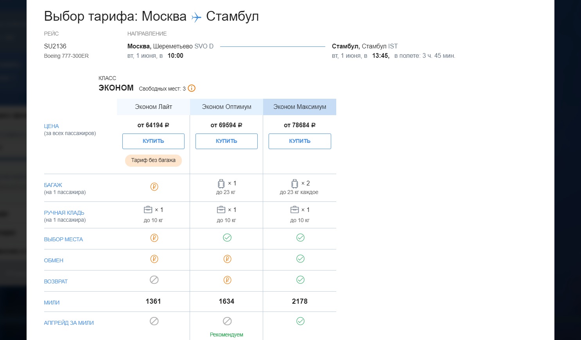Select the Эконом Оптимум fare column header
The width and height of the screenshot is (581, 340).
[226, 107]
